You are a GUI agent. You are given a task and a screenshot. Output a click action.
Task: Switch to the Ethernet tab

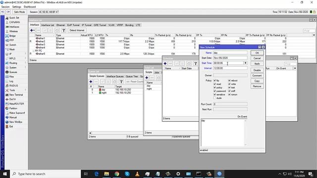pos(60,25)
